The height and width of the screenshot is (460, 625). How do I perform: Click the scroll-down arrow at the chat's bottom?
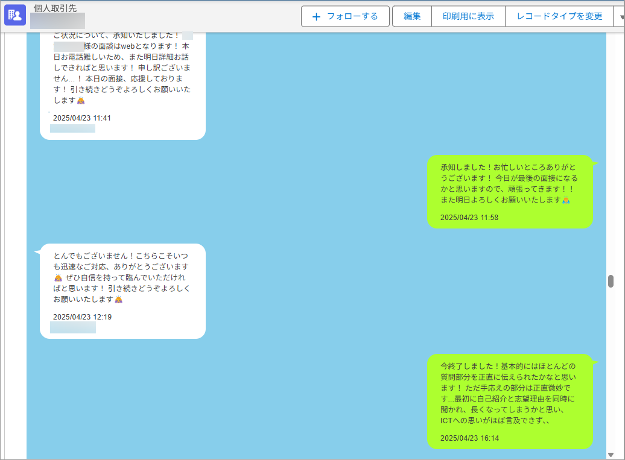pyautogui.click(x=611, y=455)
